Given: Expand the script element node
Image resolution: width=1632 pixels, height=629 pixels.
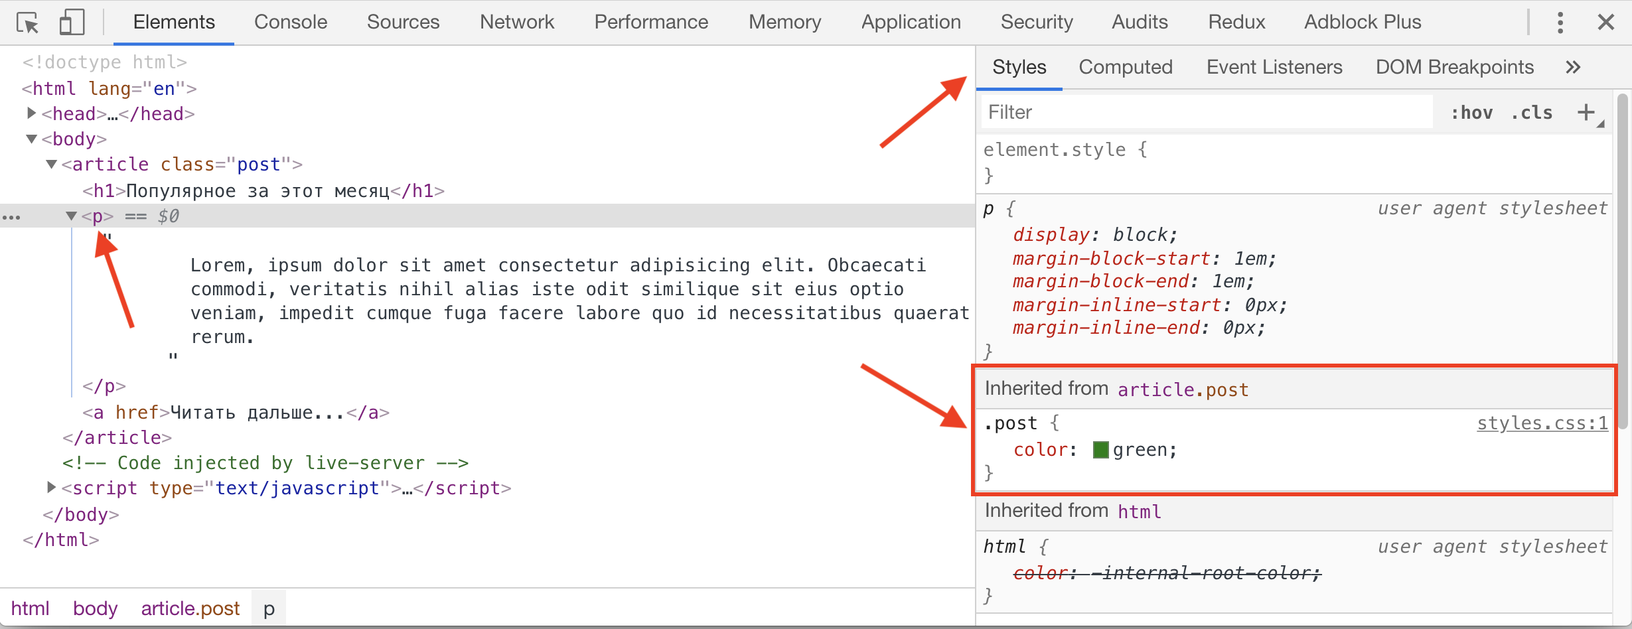Looking at the screenshot, I should point(51,488).
